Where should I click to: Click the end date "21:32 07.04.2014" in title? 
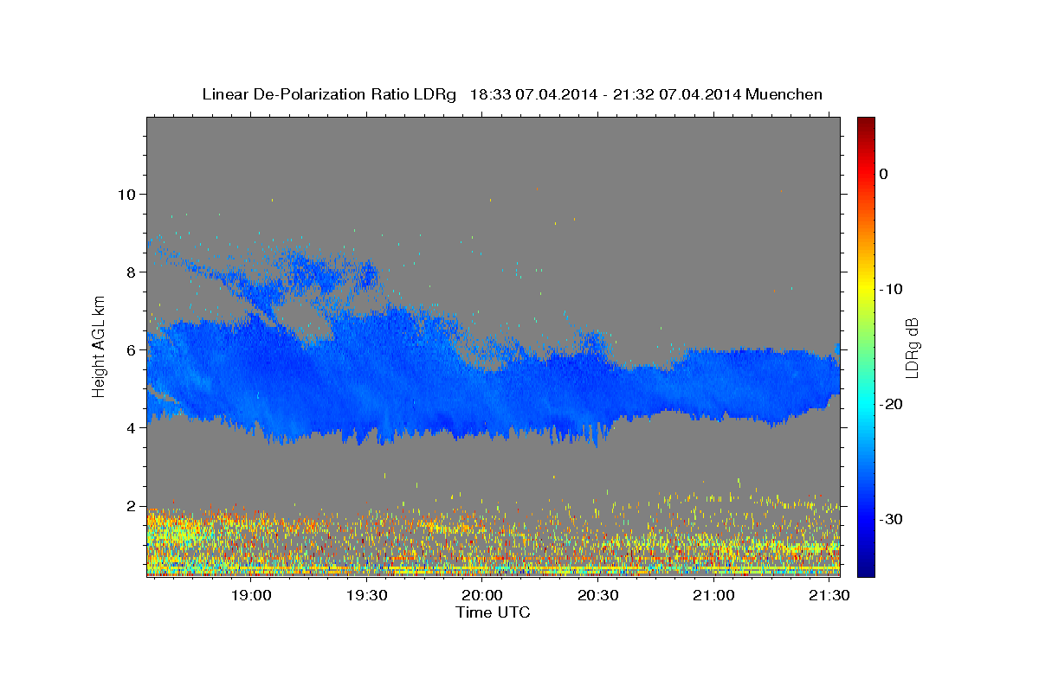click(x=677, y=94)
